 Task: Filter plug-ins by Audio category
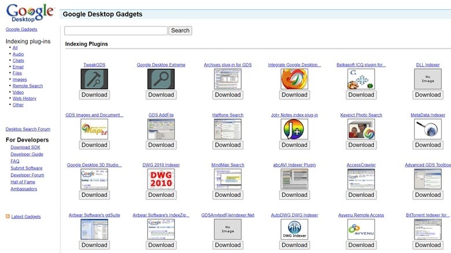[18, 54]
